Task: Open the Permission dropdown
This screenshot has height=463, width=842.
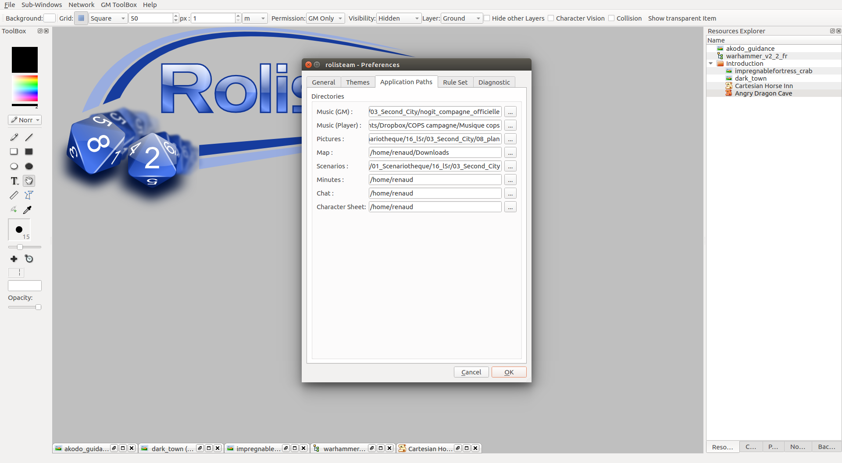Action: click(x=325, y=18)
